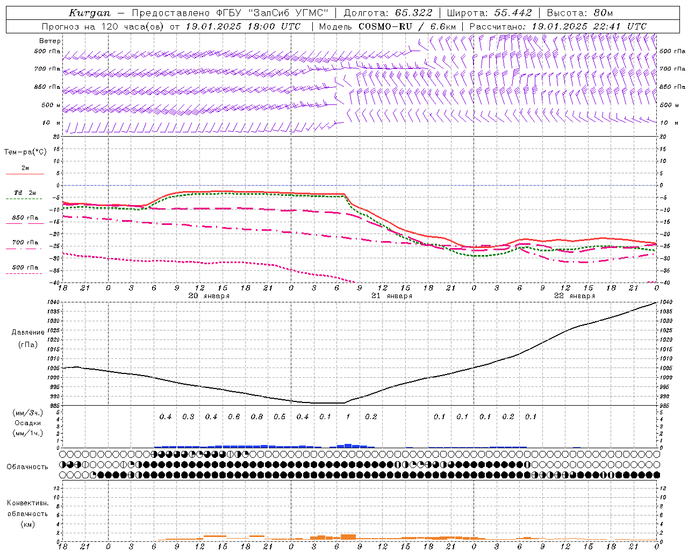
Task: Click the 3-hour precipitation value "0.6"
Action: (x=234, y=416)
